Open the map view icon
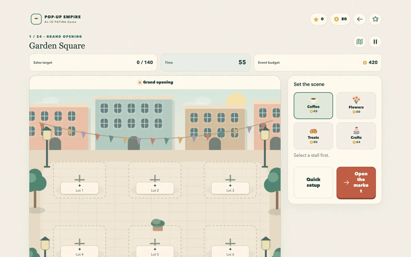The height and width of the screenshot is (257, 411). [360, 42]
